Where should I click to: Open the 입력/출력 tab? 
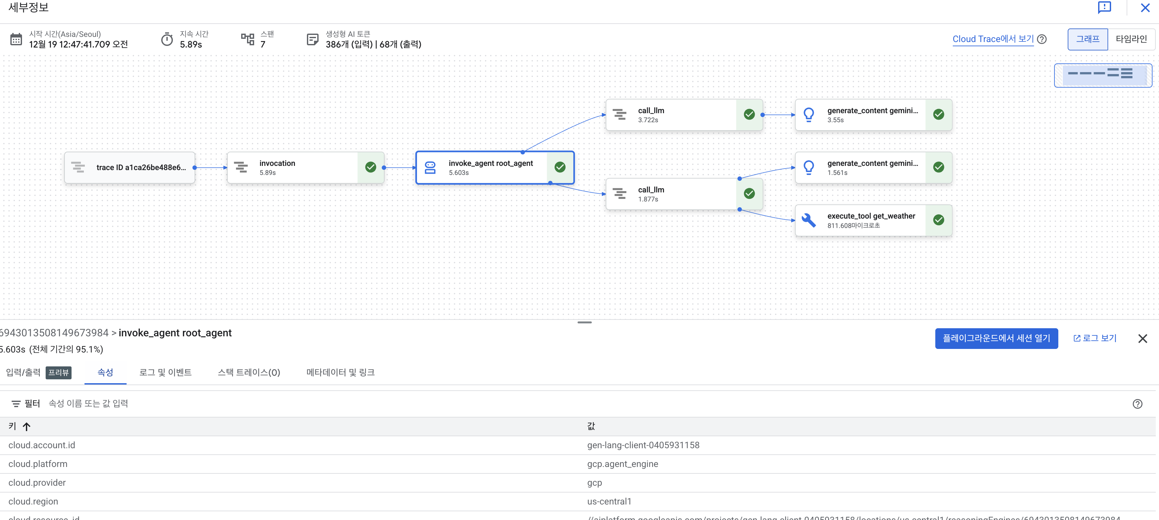23,372
